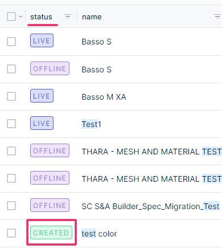Check the test color row checkbox
This screenshot has height=249, width=222.
pyautogui.click(x=11, y=233)
